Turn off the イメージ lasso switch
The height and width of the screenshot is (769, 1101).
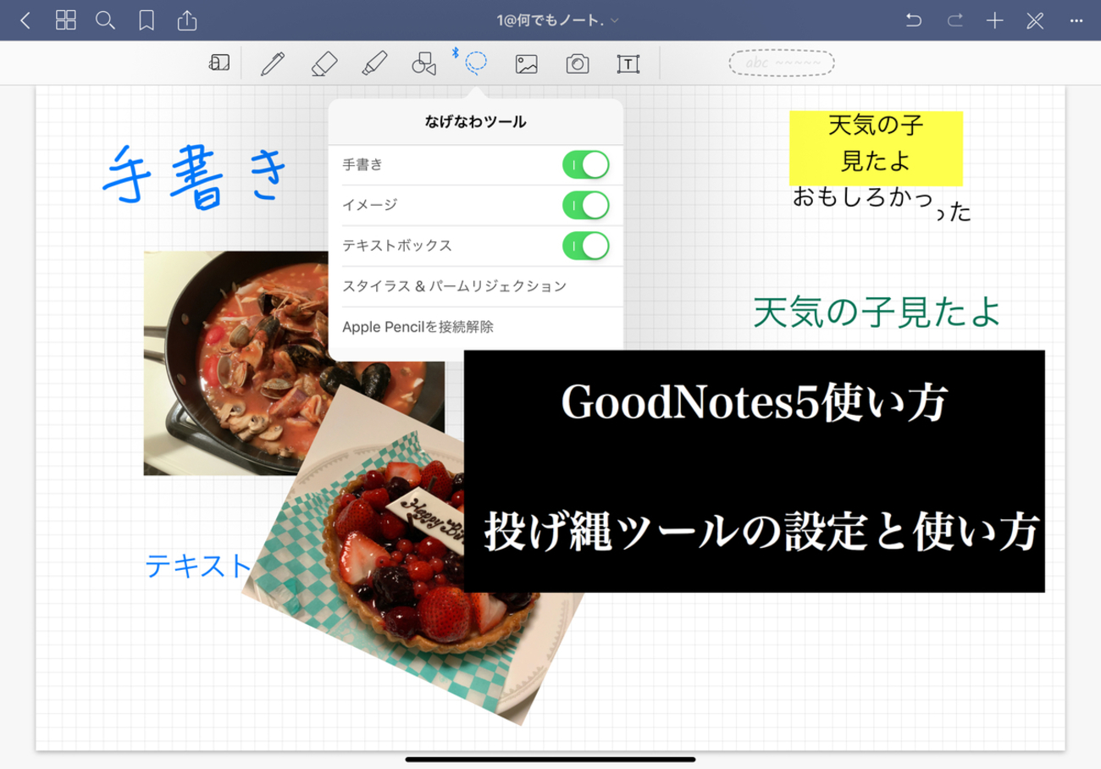[586, 205]
